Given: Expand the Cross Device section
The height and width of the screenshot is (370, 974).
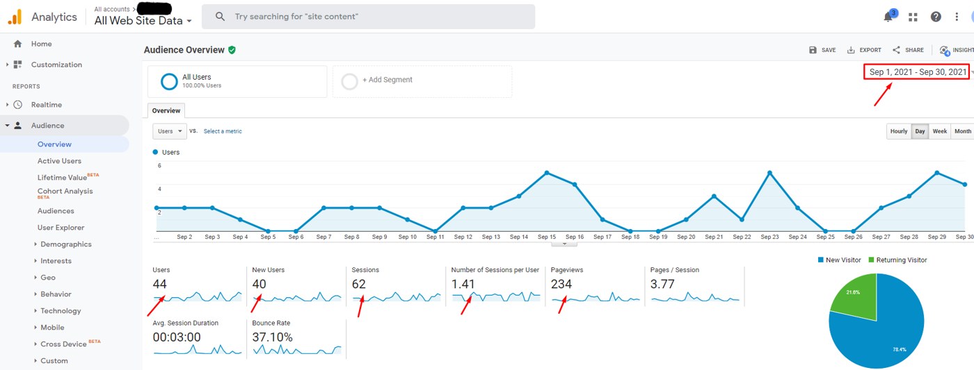Looking at the screenshot, I should click(x=35, y=344).
